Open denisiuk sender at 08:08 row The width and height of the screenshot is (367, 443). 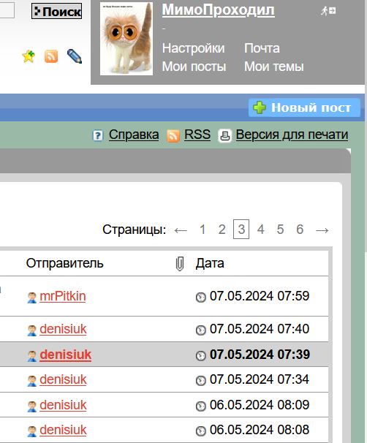coord(63,430)
